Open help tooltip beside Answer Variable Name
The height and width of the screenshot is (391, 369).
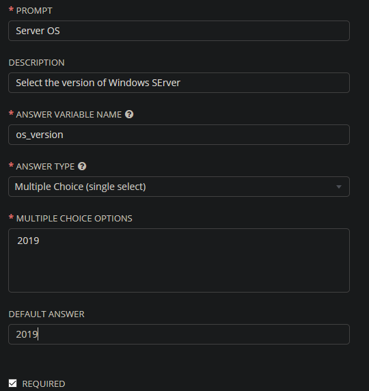[x=129, y=114]
